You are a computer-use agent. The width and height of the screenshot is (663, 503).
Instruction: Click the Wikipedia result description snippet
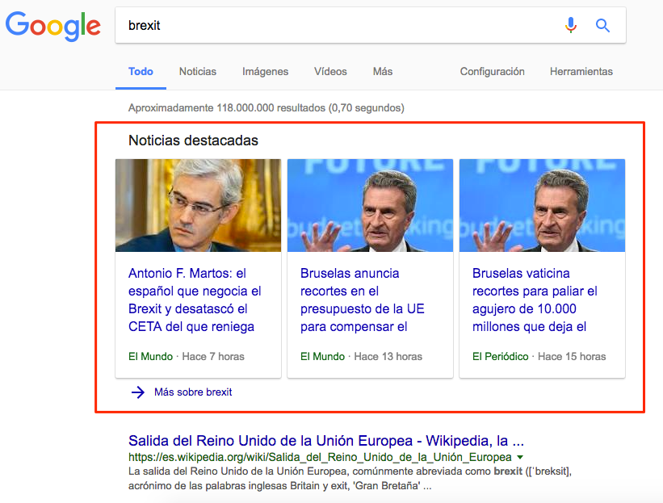[350, 479]
